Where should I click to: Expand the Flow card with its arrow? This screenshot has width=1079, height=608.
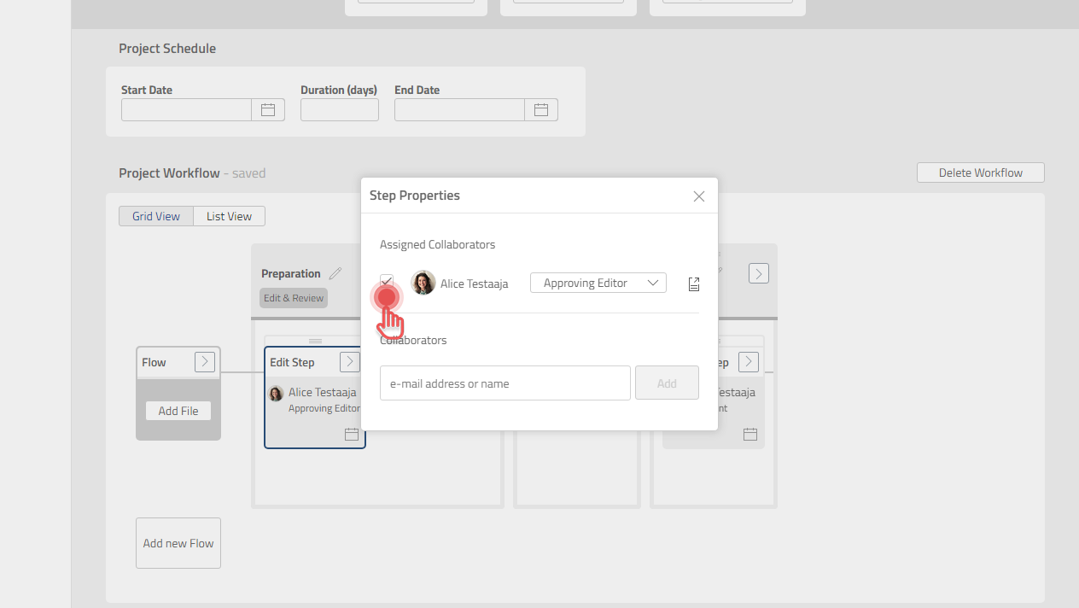[204, 361]
